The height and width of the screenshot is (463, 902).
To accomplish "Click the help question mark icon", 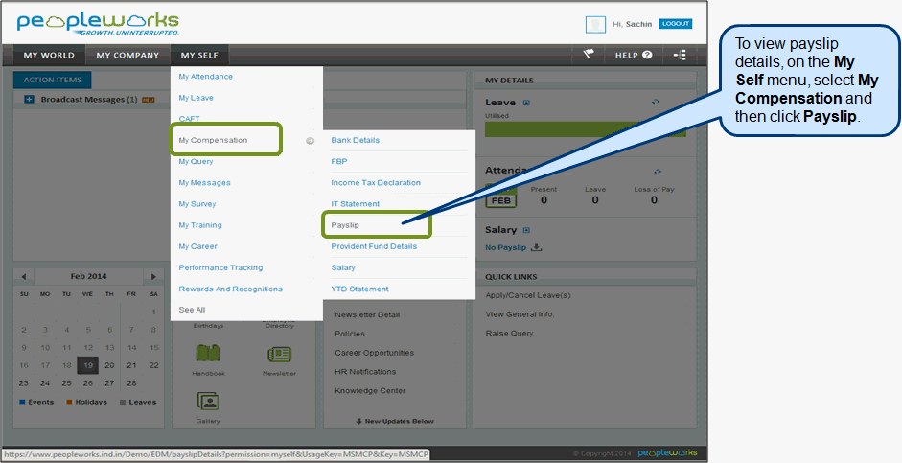I will click(647, 55).
